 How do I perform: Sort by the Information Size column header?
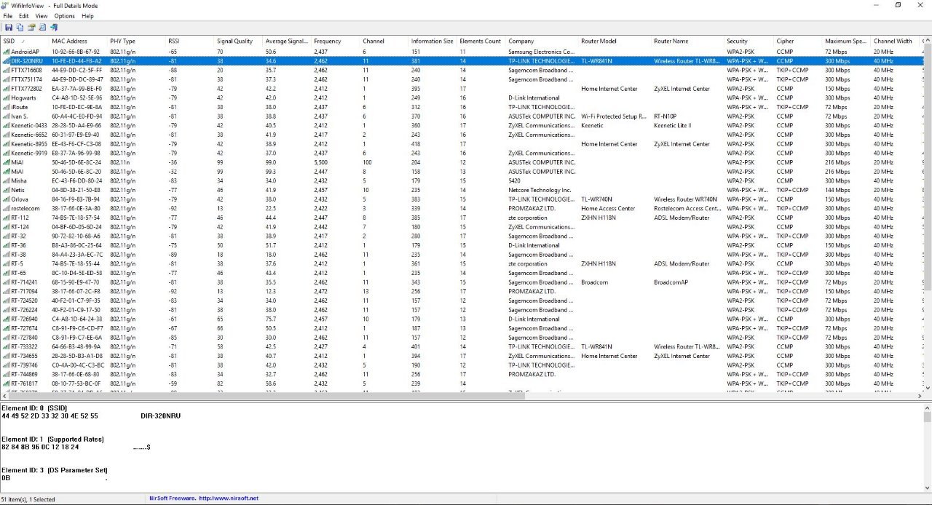pos(433,41)
